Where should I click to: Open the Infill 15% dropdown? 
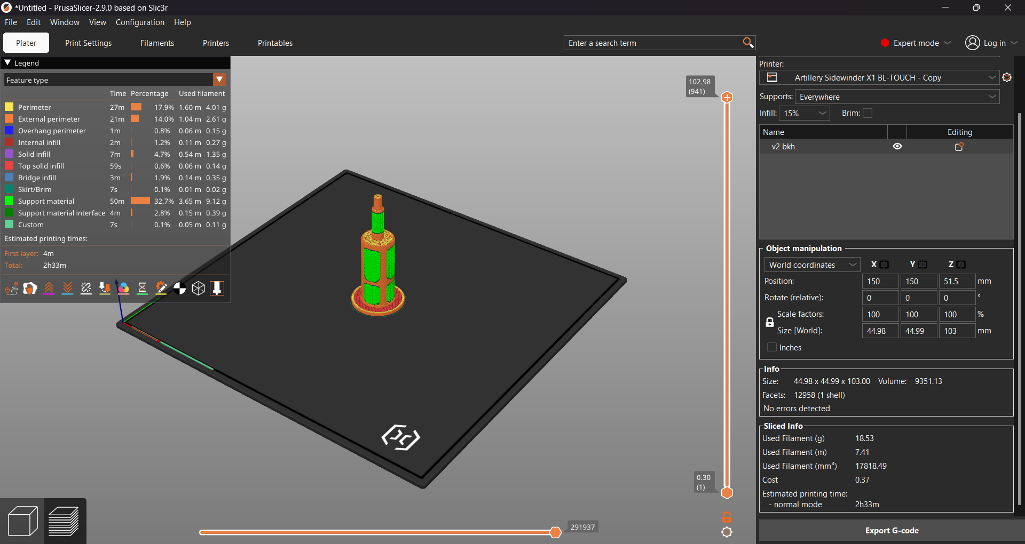[805, 113]
